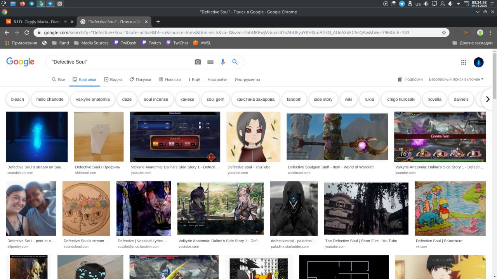Open Настройки search settings

click(217, 79)
